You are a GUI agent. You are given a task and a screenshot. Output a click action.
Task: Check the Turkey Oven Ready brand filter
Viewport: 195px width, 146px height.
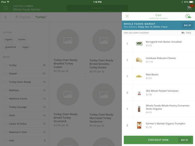coord(5,82)
